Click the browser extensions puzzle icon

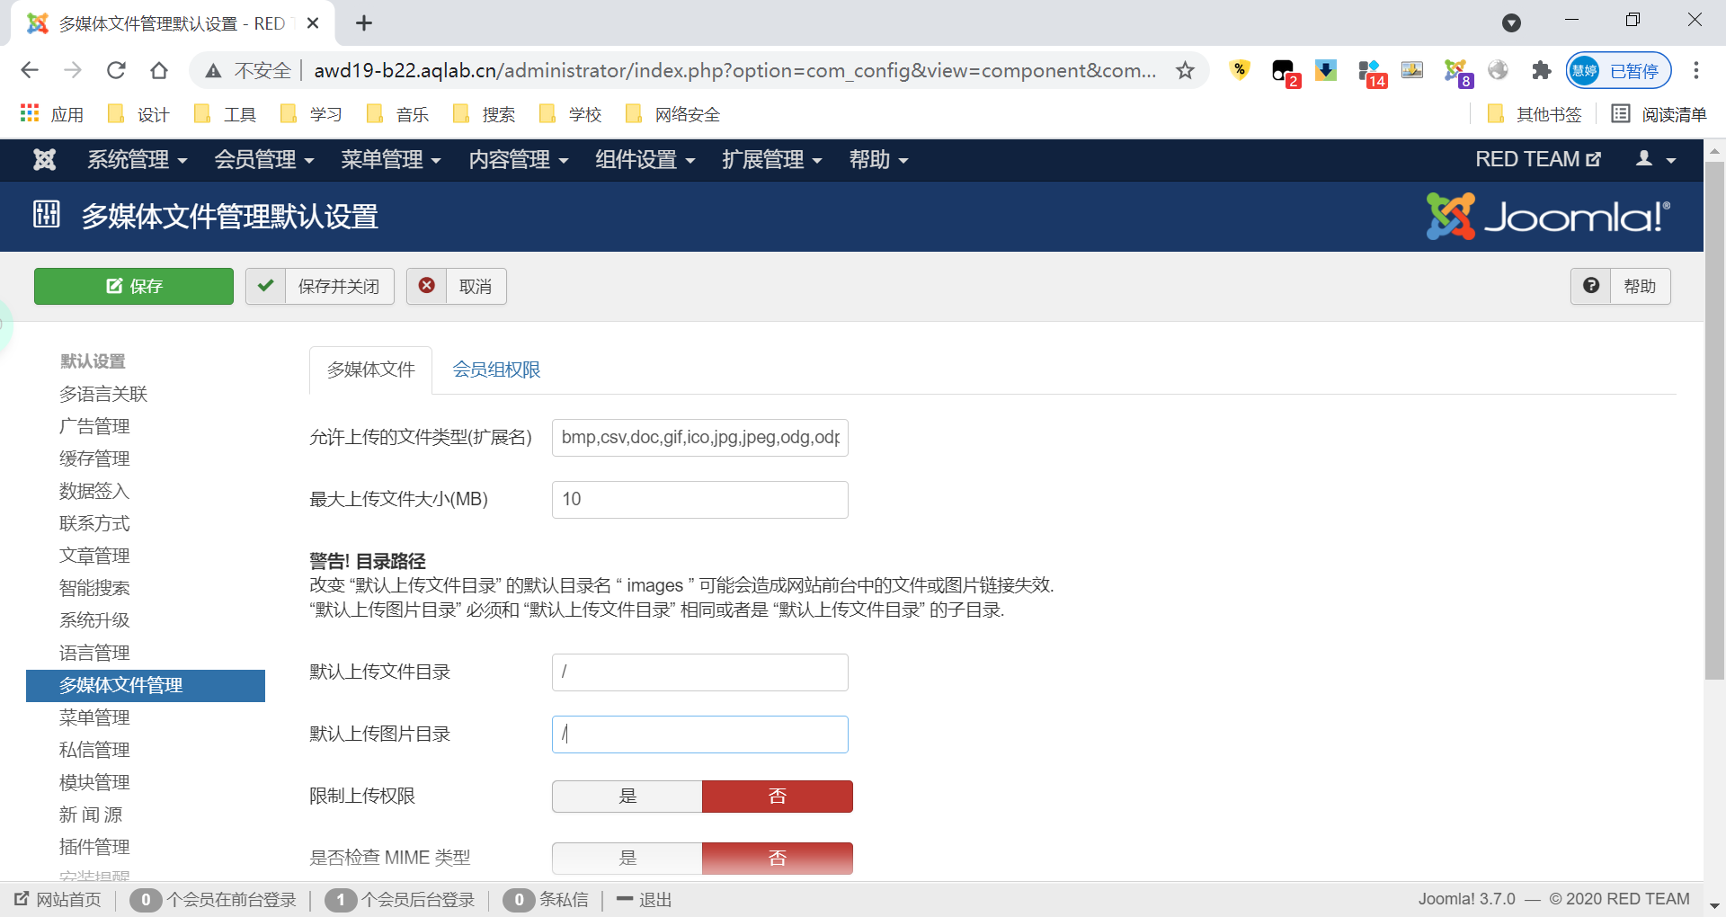point(1543,70)
